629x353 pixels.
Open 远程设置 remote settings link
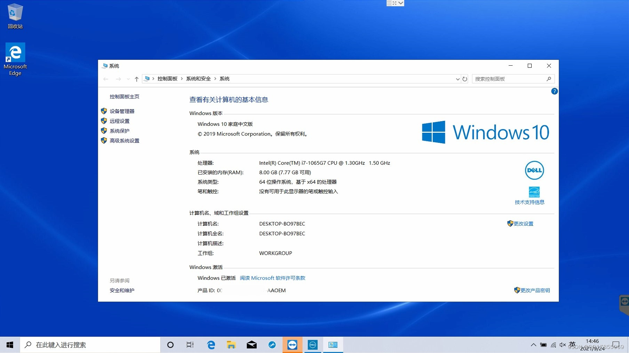point(119,121)
